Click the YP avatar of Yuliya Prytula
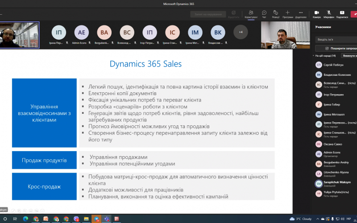Viewport: 357px width, 223px height. (319, 194)
